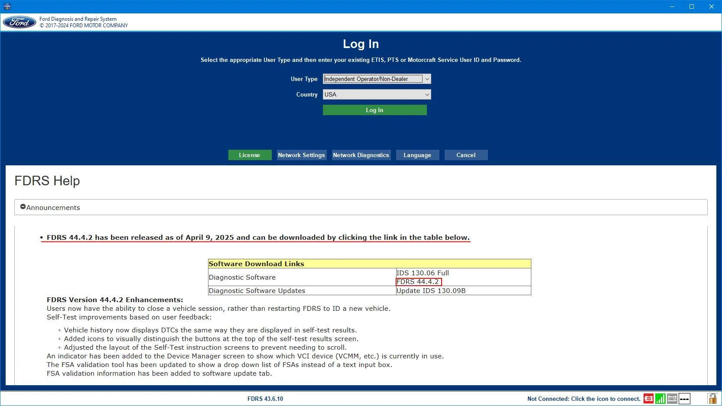Click the red VCI connection icon
The width and height of the screenshot is (722, 406).
pyautogui.click(x=648, y=399)
